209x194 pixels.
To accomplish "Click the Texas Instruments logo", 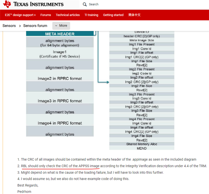I will (33, 4).
